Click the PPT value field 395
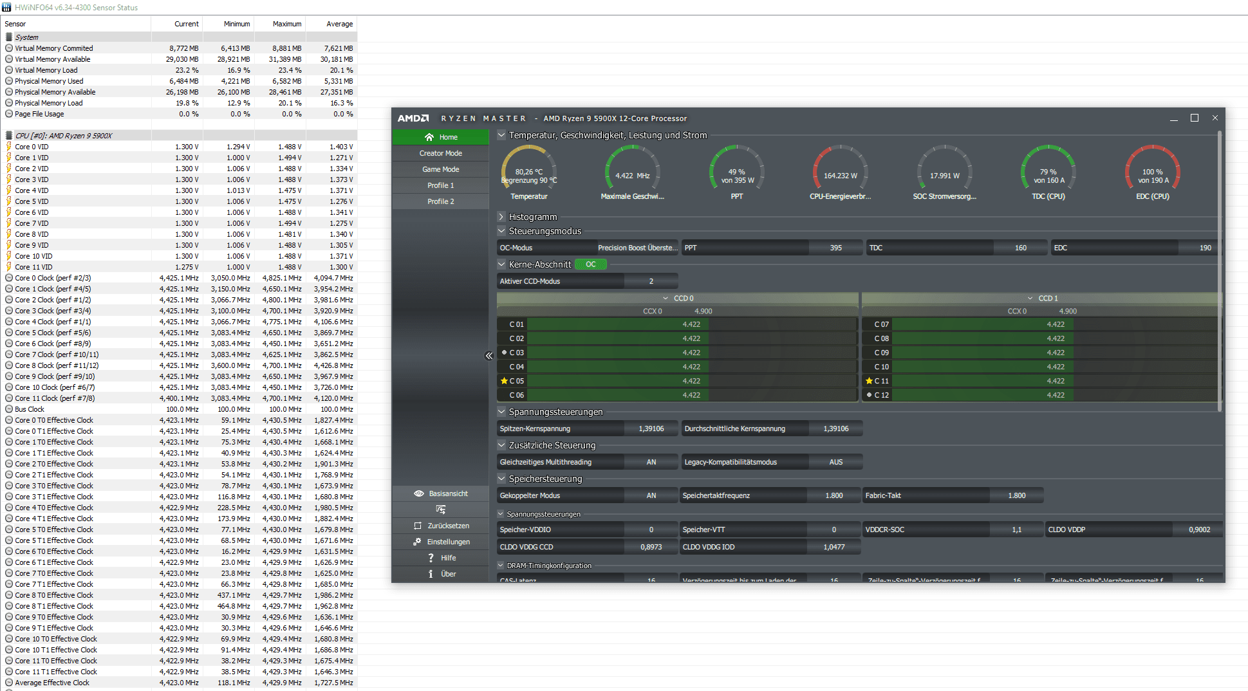This screenshot has height=691, width=1248. [836, 248]
